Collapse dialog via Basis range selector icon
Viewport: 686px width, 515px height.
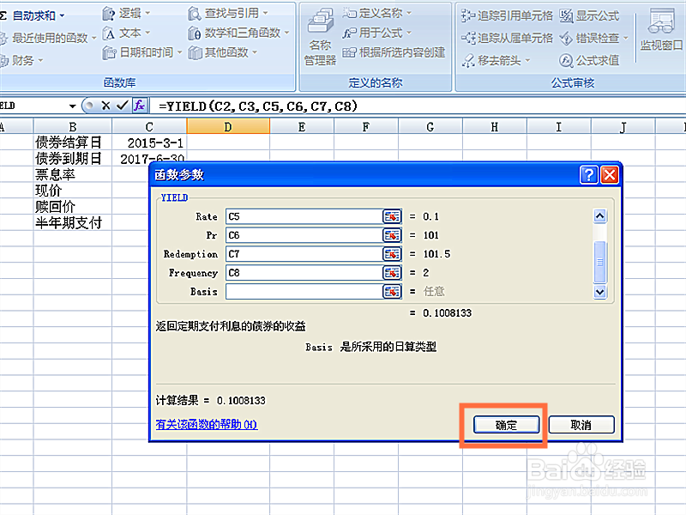pos(392,292)
